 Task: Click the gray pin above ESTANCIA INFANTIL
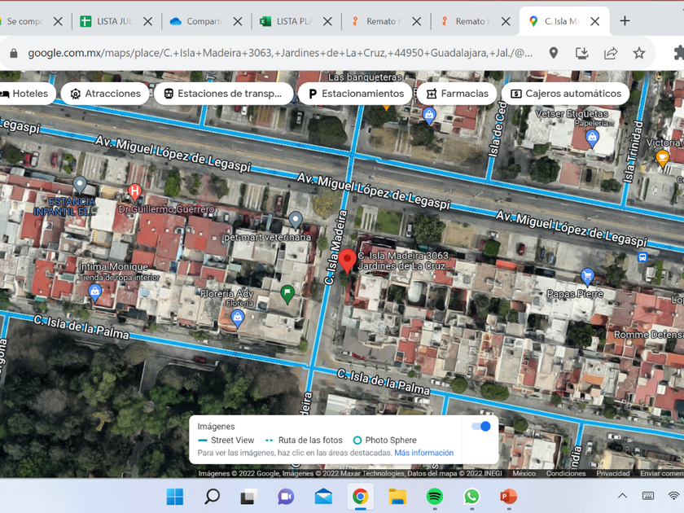[80, 184]
